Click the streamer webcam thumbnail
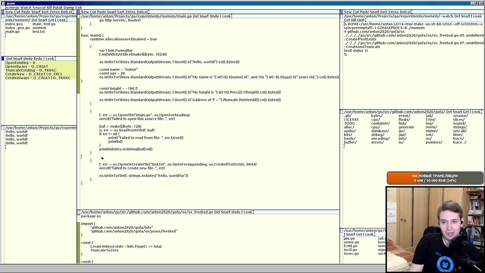 click(435, 229)
